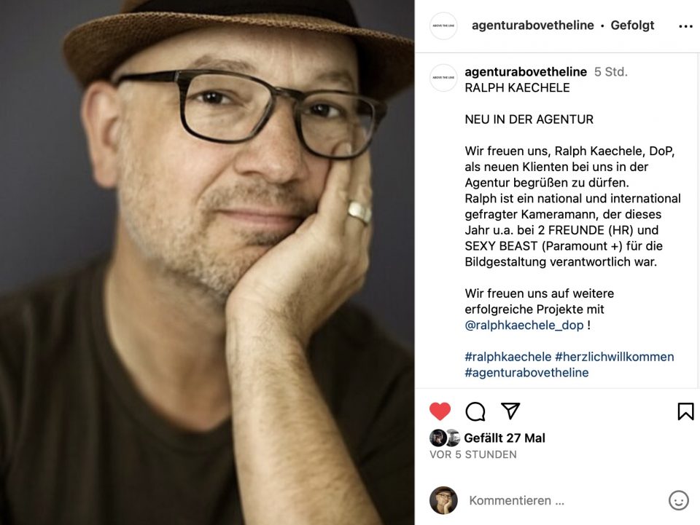
Task: Open the three-dot more options menu
Action: coord(685,26)
